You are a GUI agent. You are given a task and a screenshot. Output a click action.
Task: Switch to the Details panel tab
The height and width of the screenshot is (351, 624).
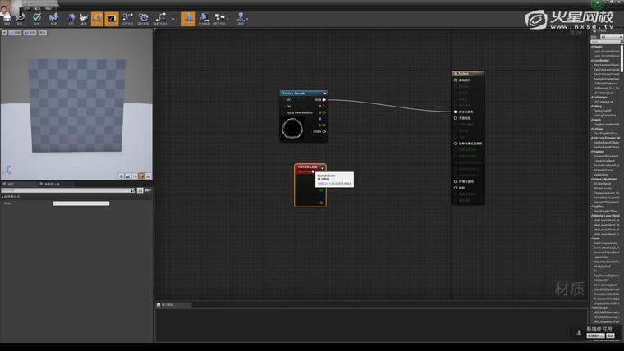point(12,185)
